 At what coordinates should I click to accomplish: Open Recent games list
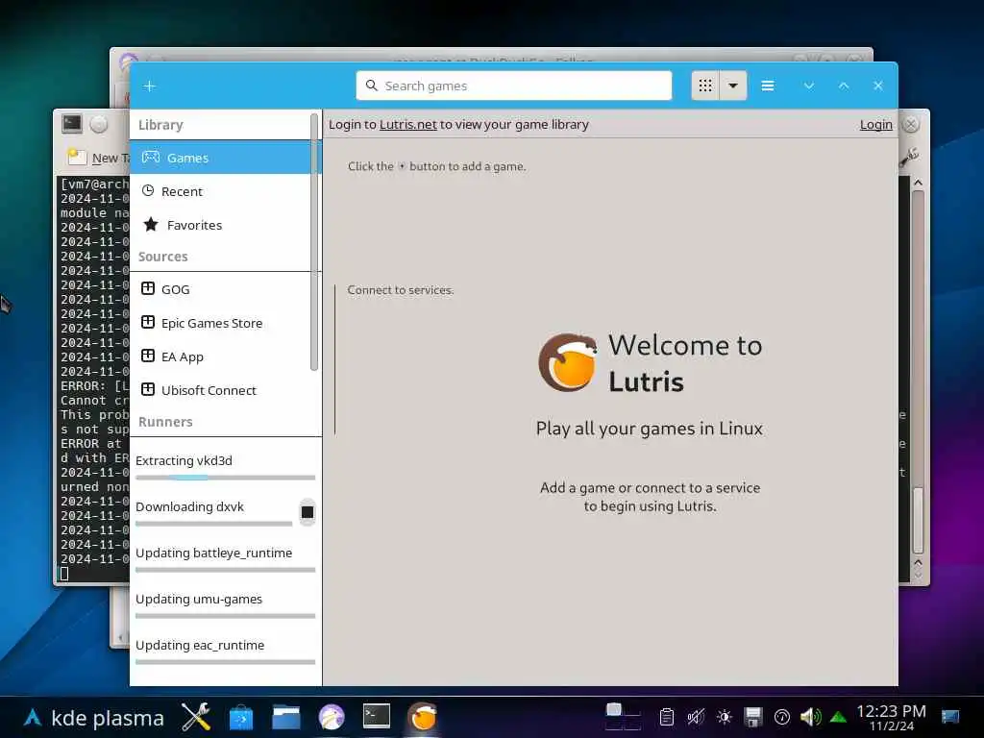pos(222,191)
